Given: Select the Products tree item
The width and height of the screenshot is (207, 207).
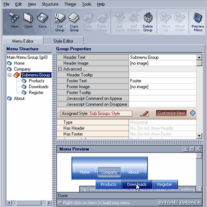Looking at the screenshot, I should coord(36,81).
